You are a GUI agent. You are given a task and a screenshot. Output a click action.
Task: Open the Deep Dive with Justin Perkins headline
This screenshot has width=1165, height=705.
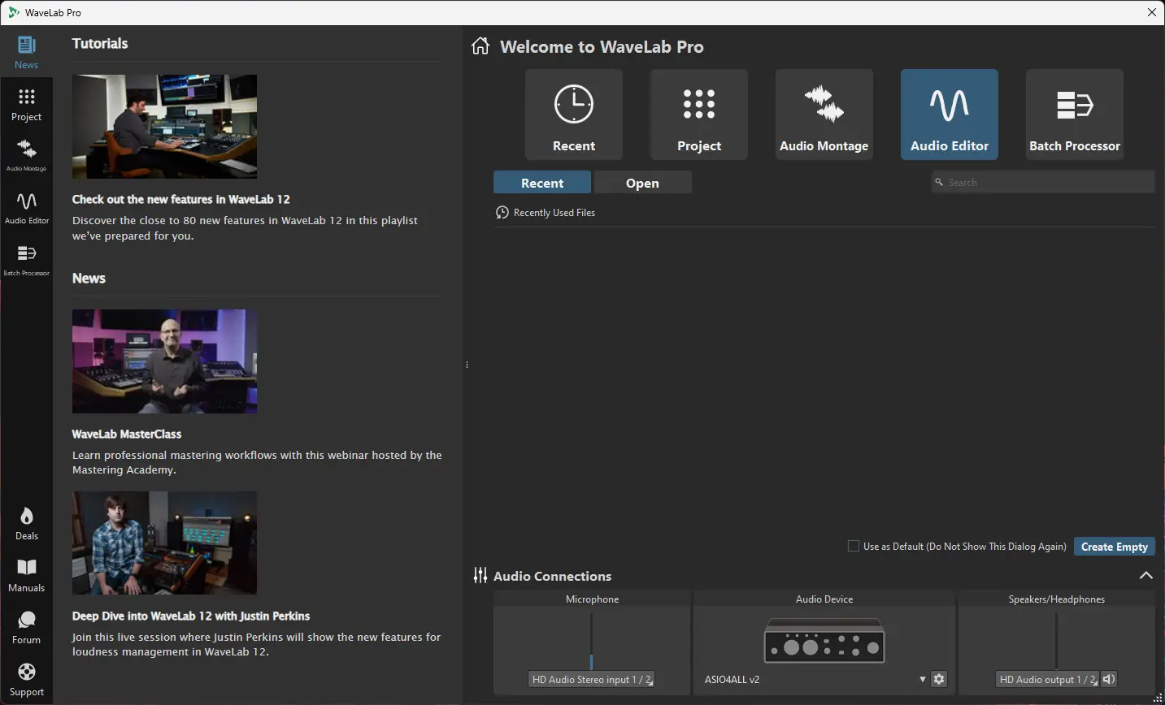(x=191, y=616)
